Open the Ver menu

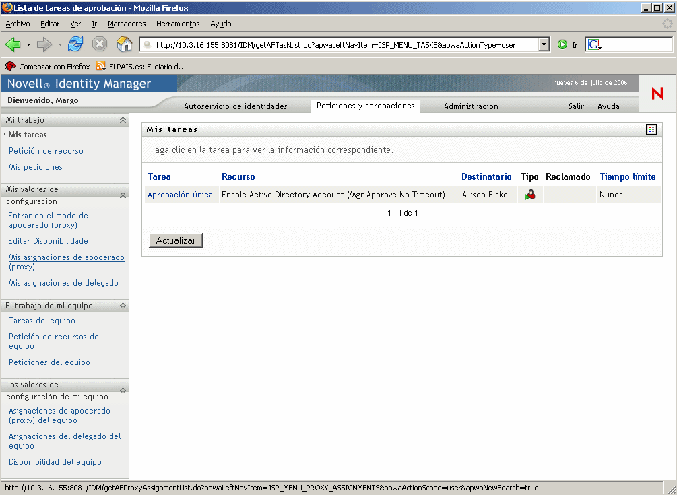pyautogui.click(x=75, y=24)
